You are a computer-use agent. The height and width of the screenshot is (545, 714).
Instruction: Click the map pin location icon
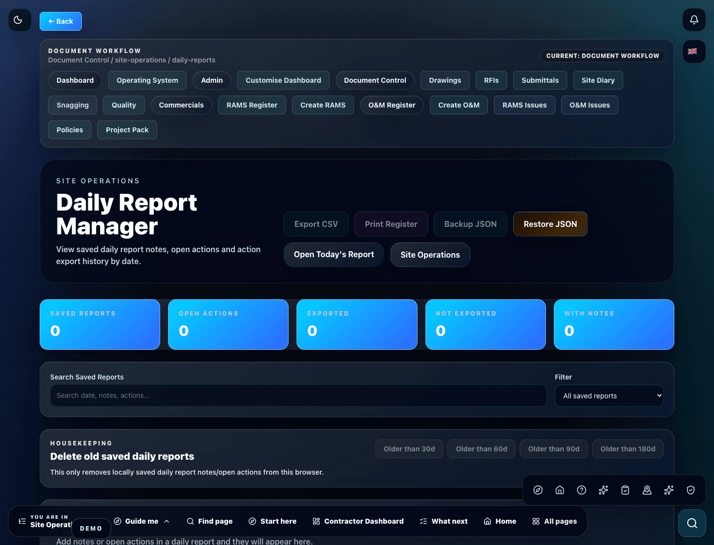[x=647, y=490]
